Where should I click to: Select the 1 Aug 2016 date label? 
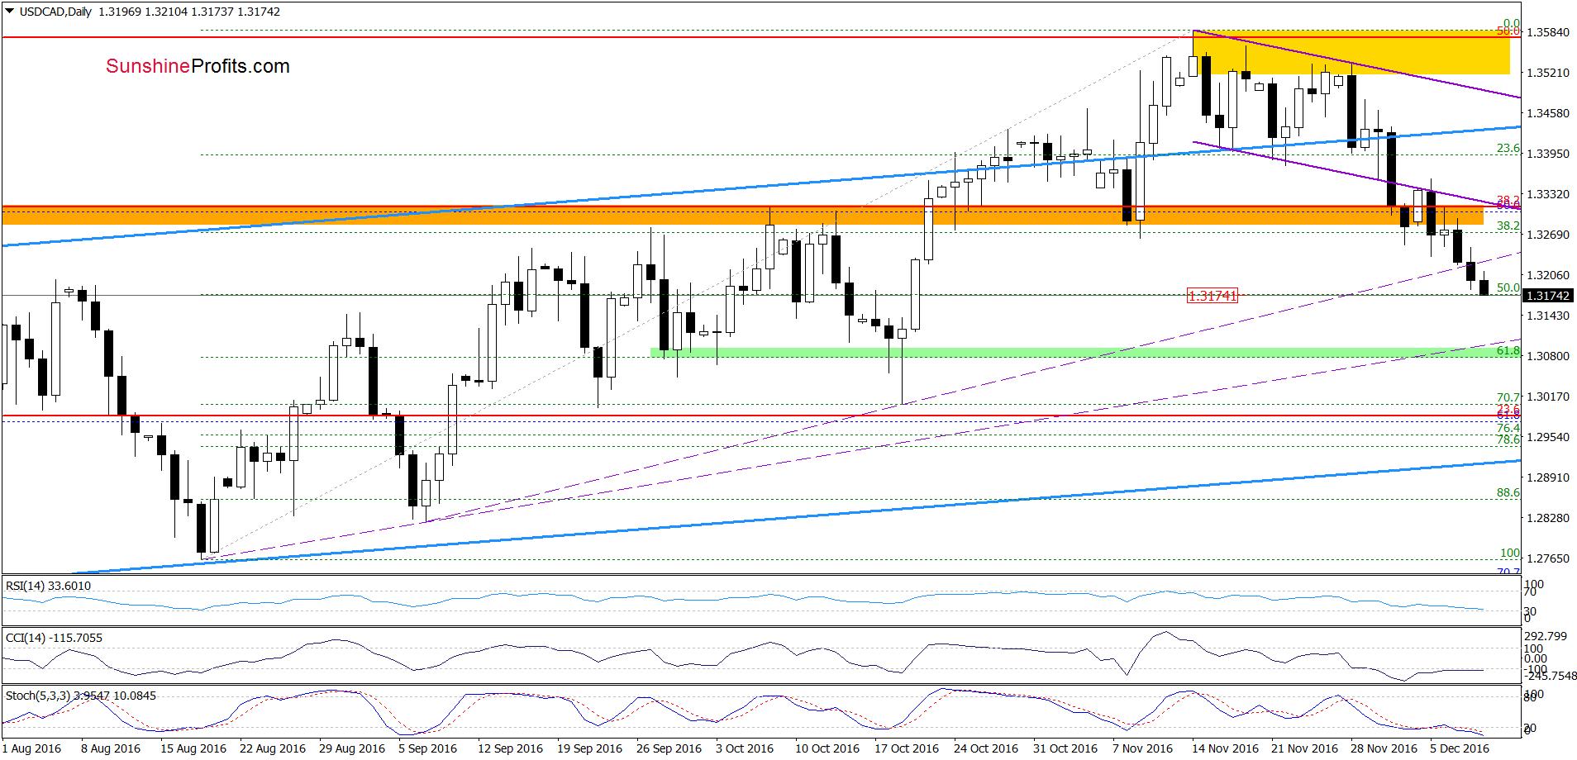point(31,748)
